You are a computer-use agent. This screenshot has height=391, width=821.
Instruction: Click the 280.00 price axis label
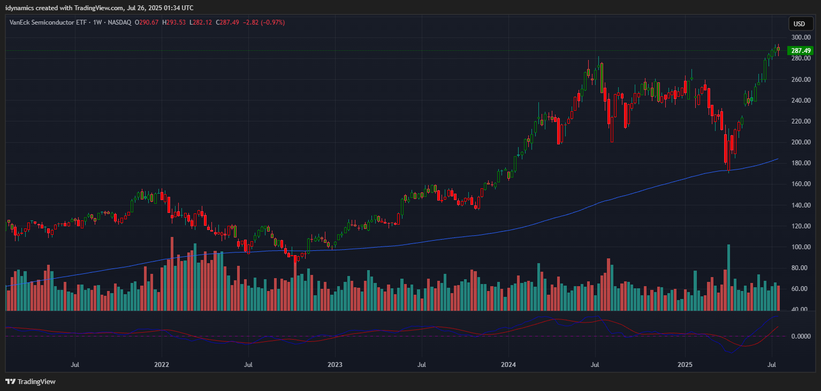[x=801, y=58]
